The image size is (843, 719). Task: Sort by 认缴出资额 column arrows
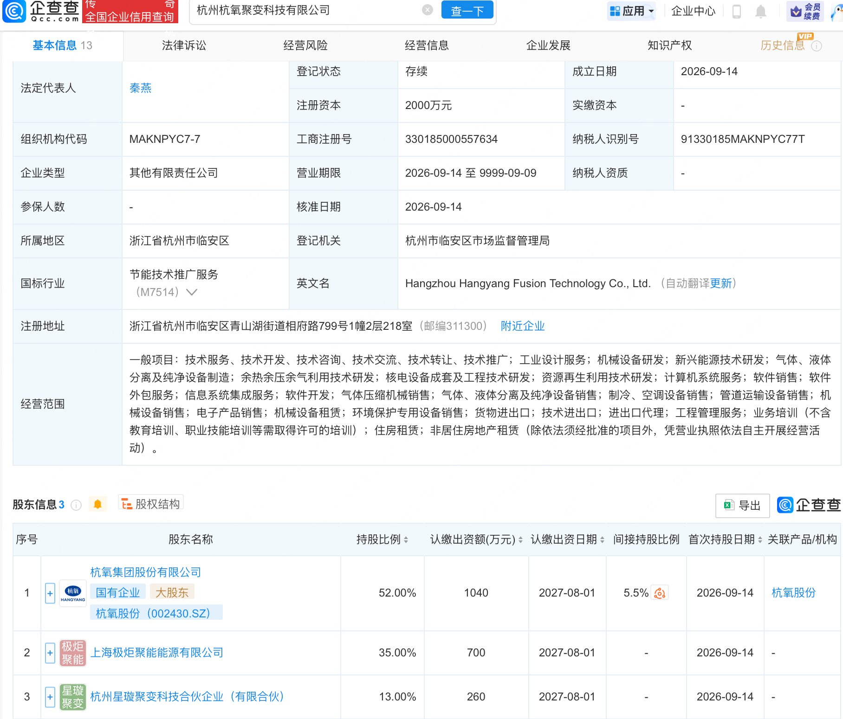[520, 539]
